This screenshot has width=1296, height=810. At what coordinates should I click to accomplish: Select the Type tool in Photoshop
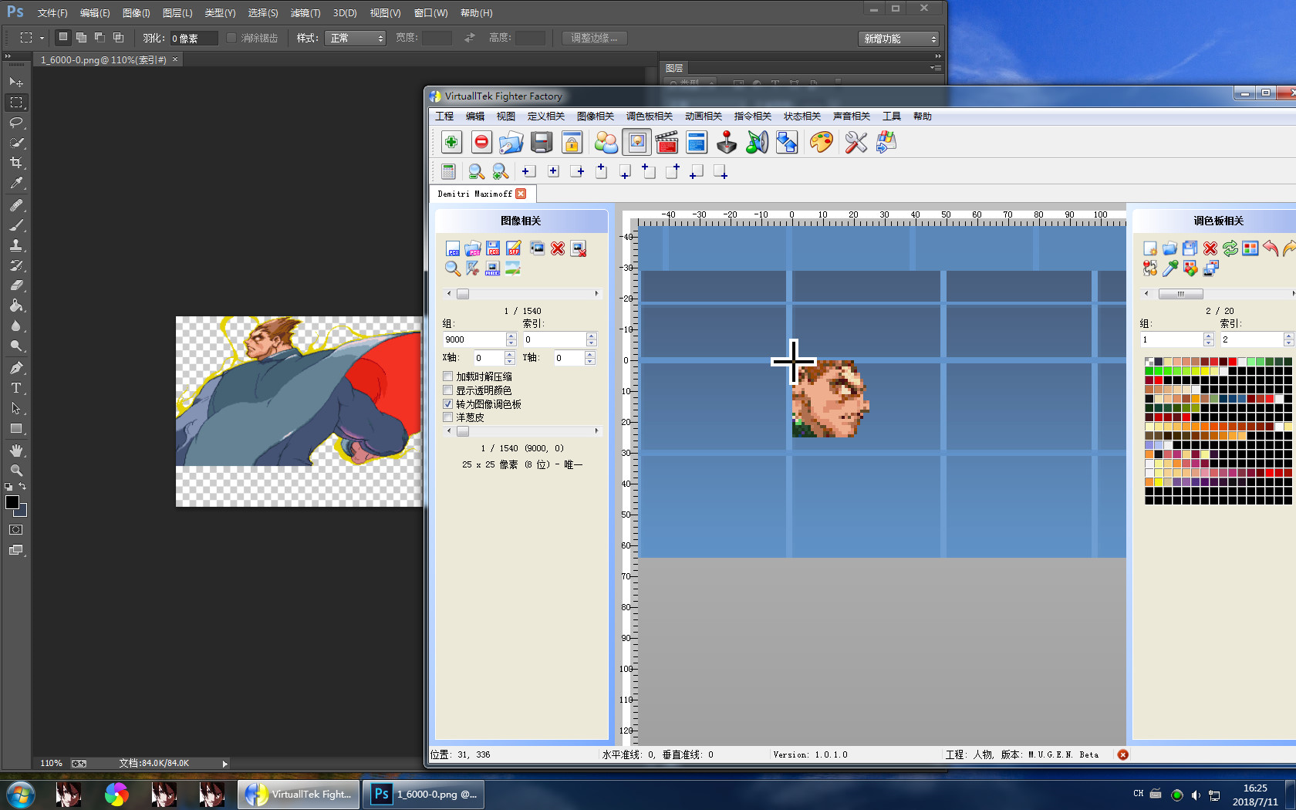[x=16, y=388]
